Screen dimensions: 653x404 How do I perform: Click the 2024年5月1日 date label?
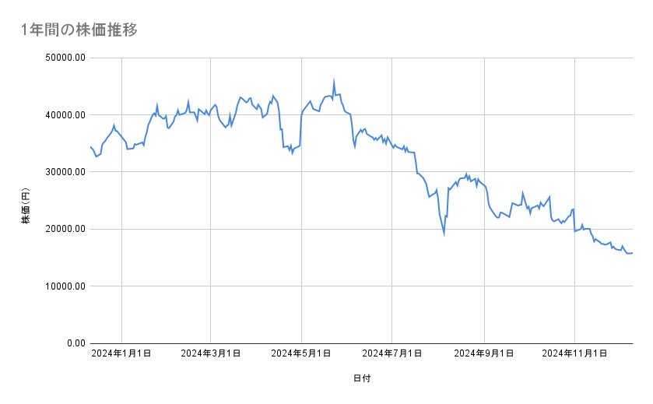302,353
